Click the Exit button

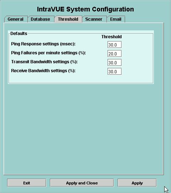coord(27,183)
